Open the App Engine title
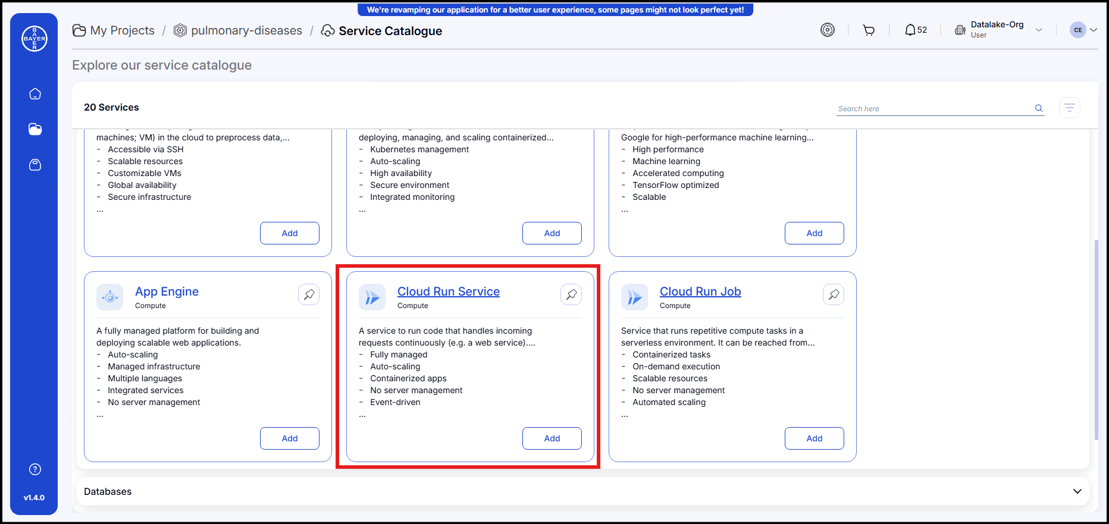 click(x=167, y=291)
